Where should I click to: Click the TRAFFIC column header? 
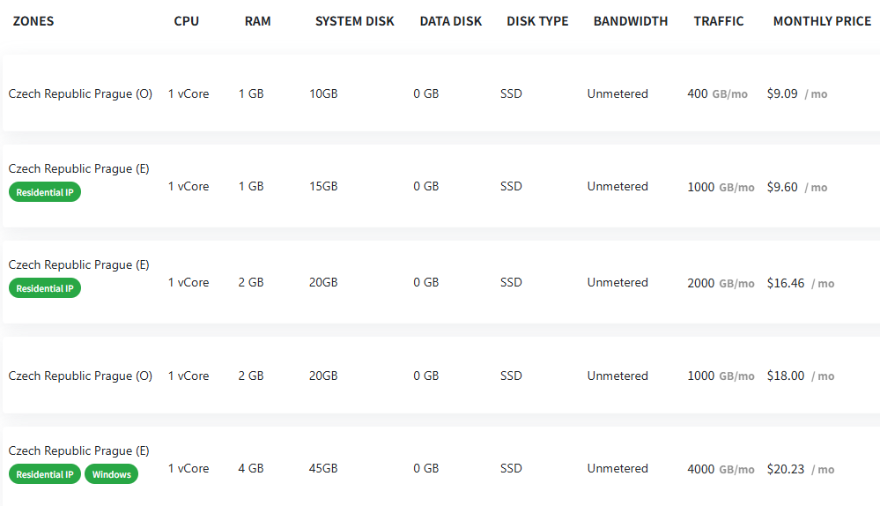pyautogui.click(x=719, y=21)
